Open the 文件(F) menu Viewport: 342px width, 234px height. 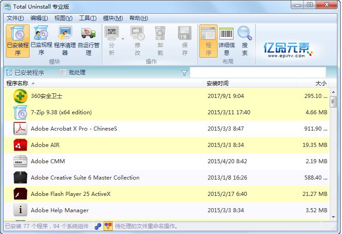point(15,18)
